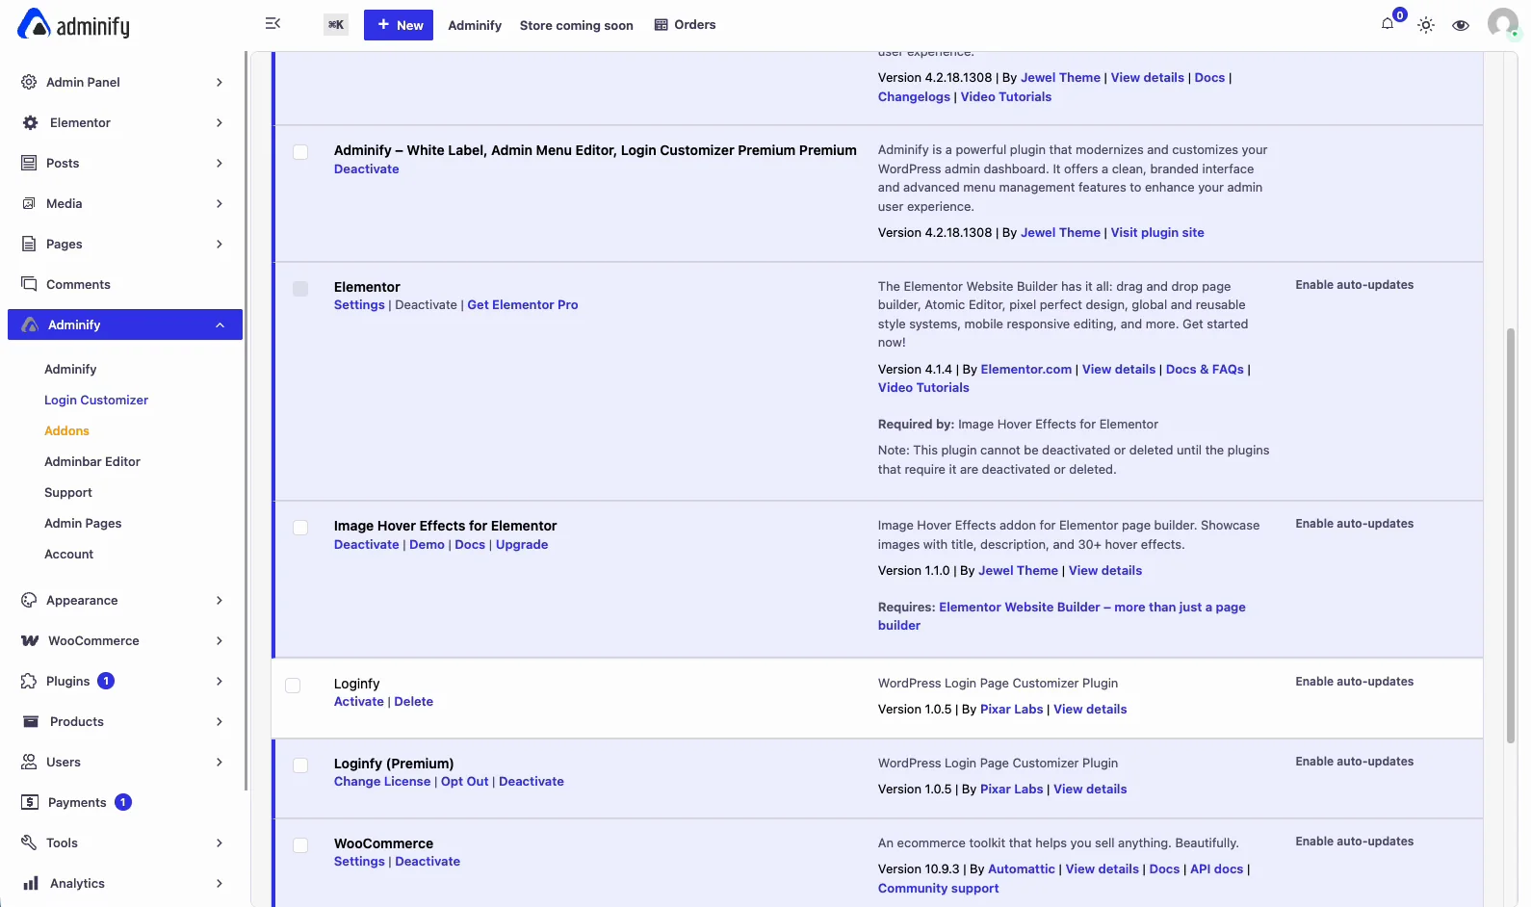The width and height of the screenshot is (1531, 907).
Task: Click the Plugins update badge showing 1
Action: pos(106,681)
